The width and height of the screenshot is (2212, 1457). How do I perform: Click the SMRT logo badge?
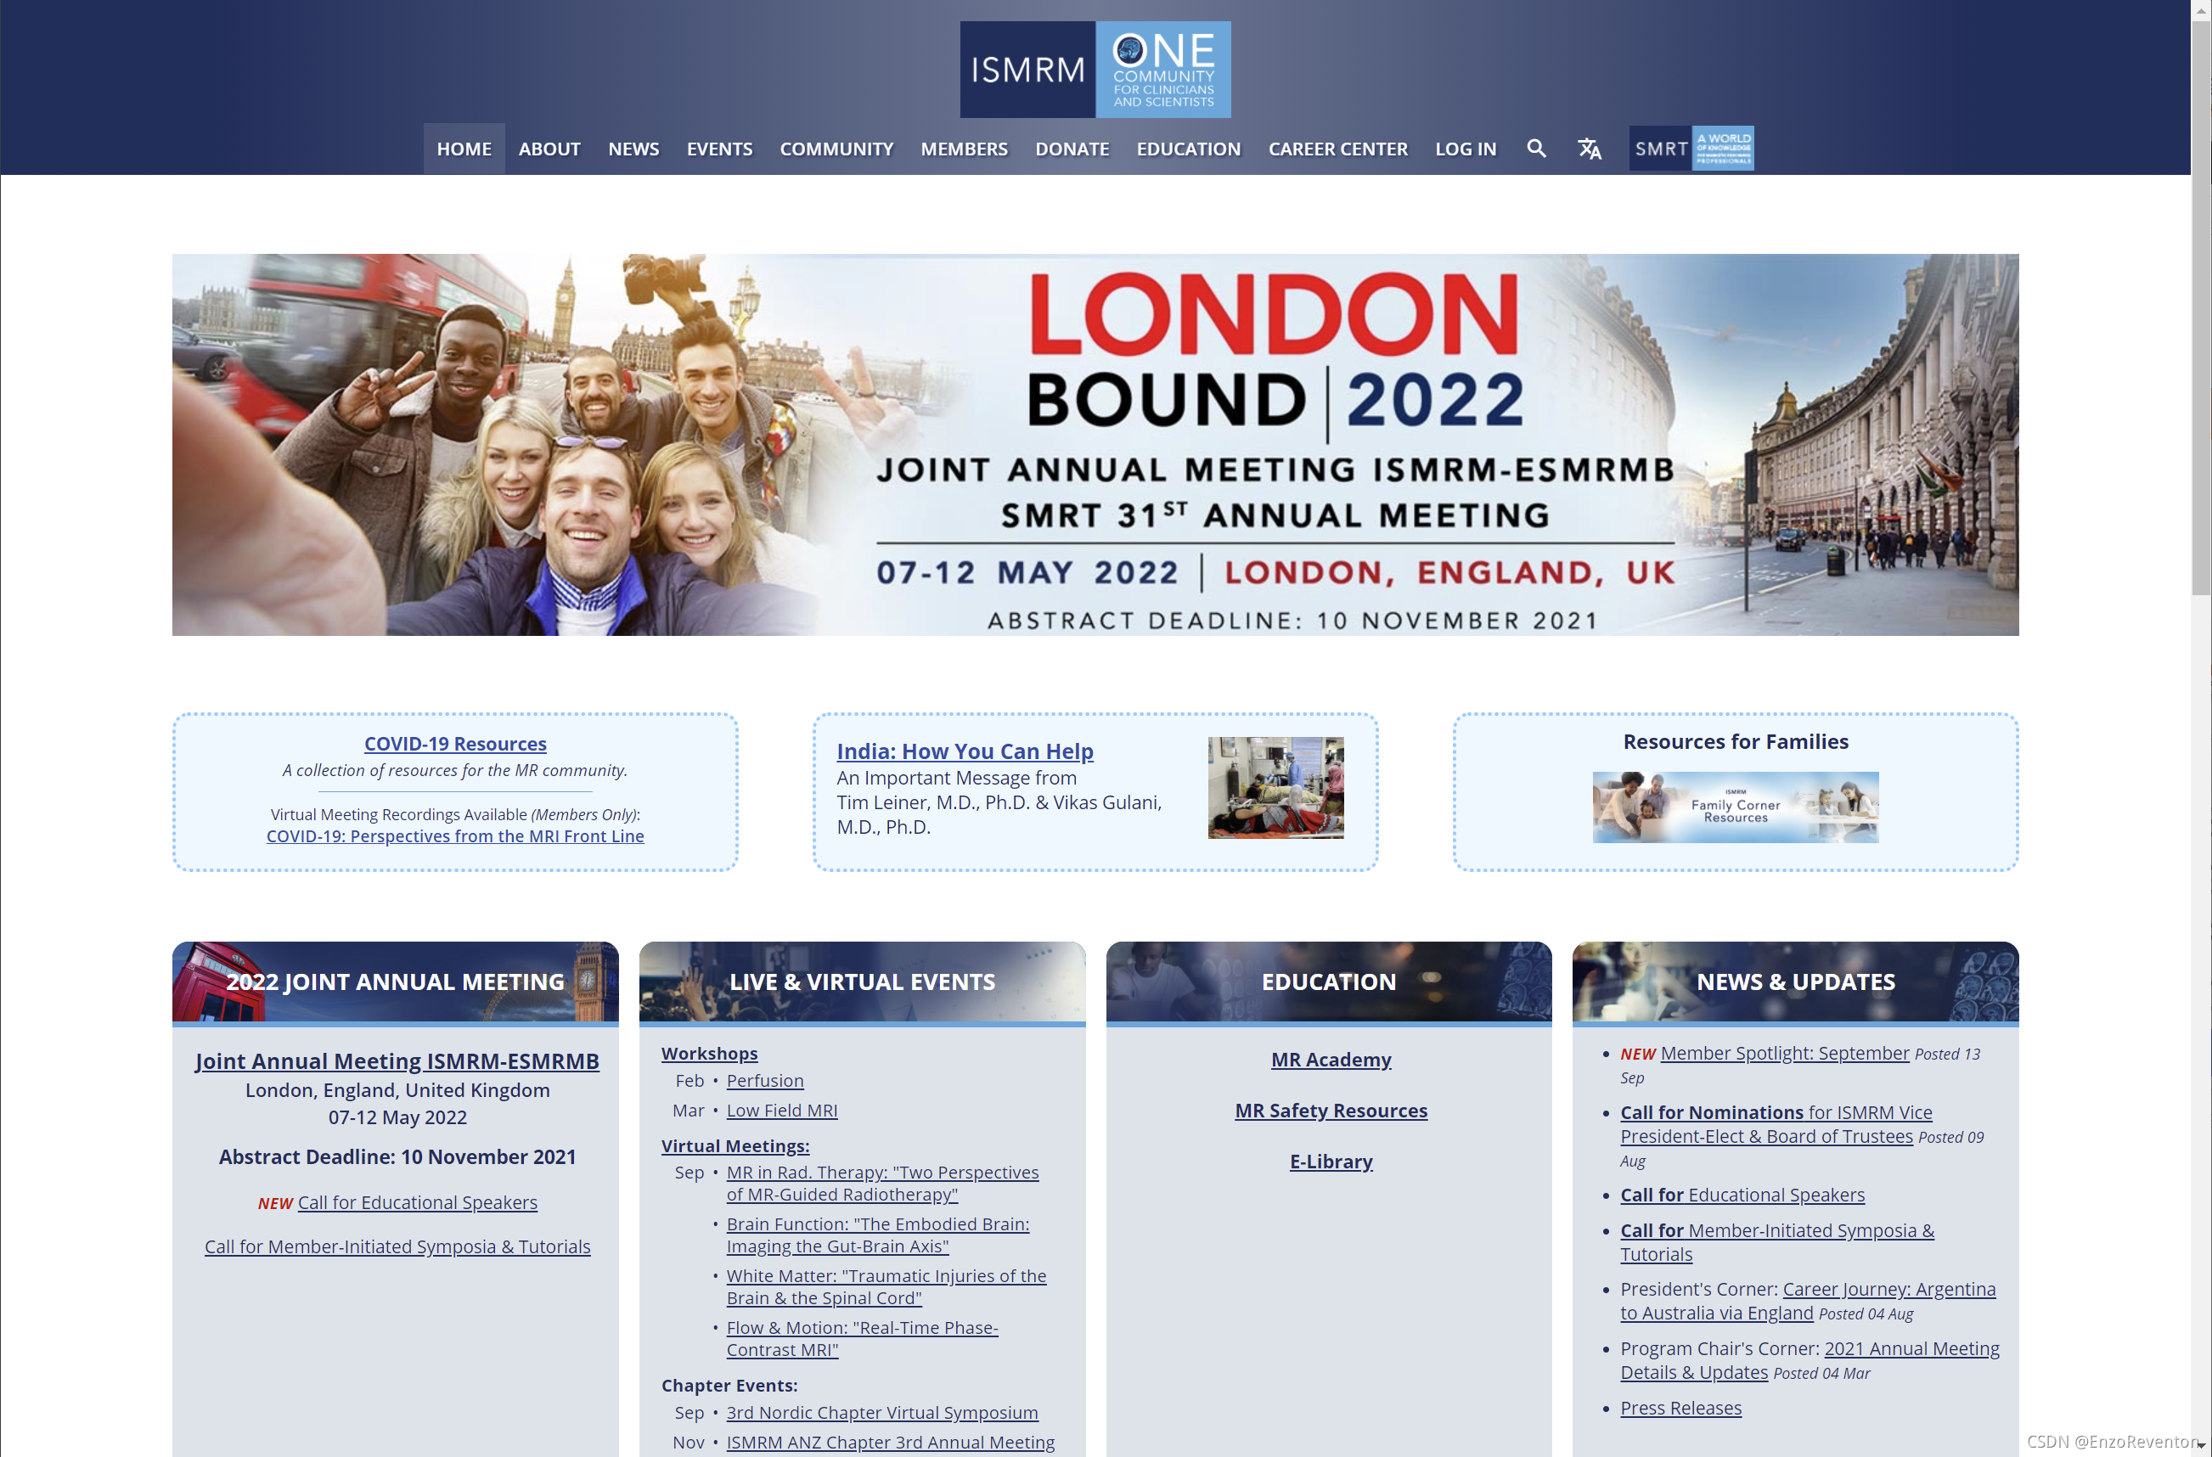click(x=1691, y=149)
